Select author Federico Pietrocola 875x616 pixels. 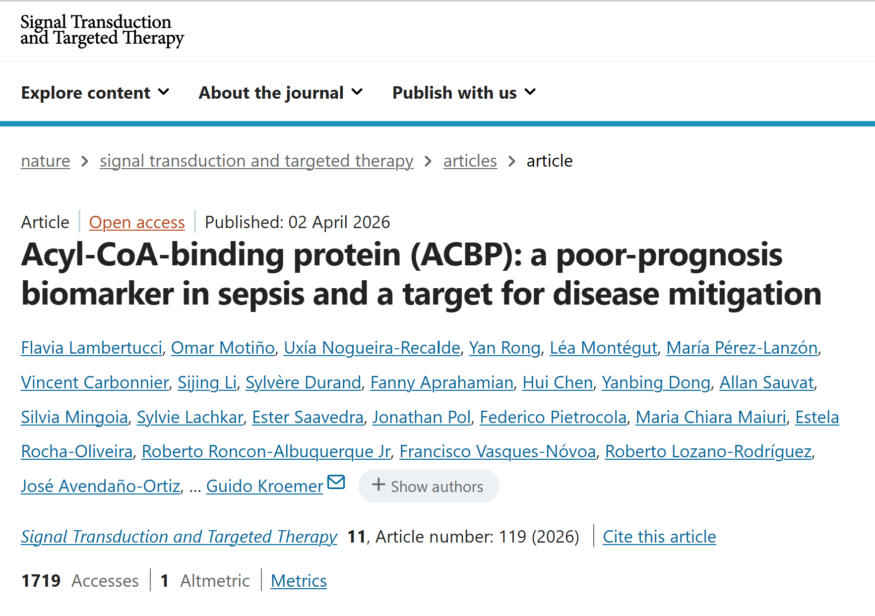pyautogui.click(x=553, y=418)
